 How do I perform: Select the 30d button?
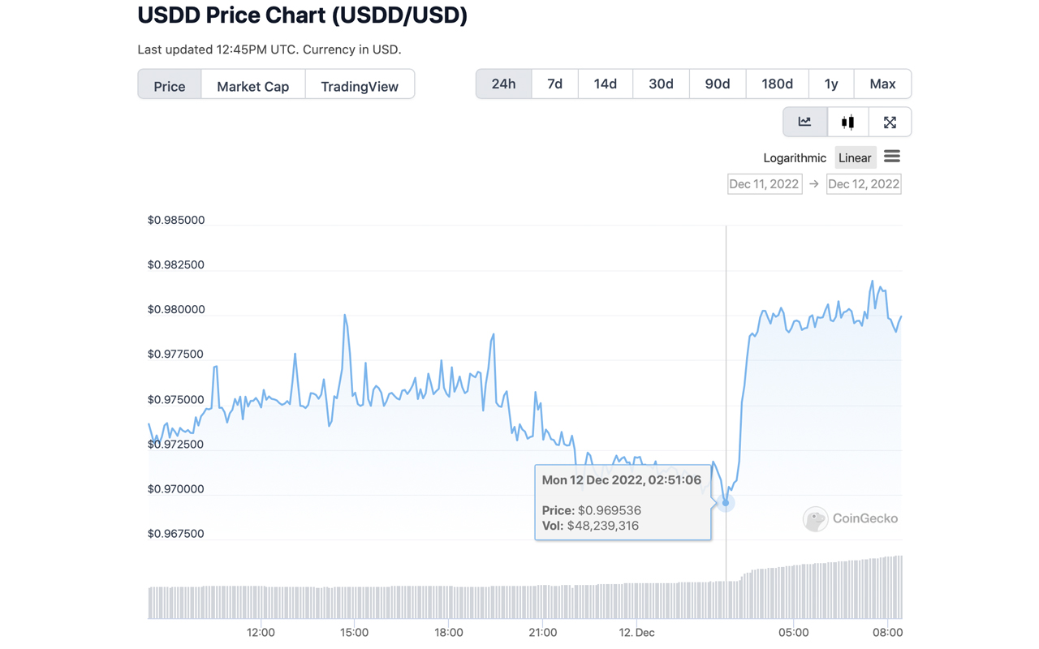pyautogui.click(x=660, y=84)
